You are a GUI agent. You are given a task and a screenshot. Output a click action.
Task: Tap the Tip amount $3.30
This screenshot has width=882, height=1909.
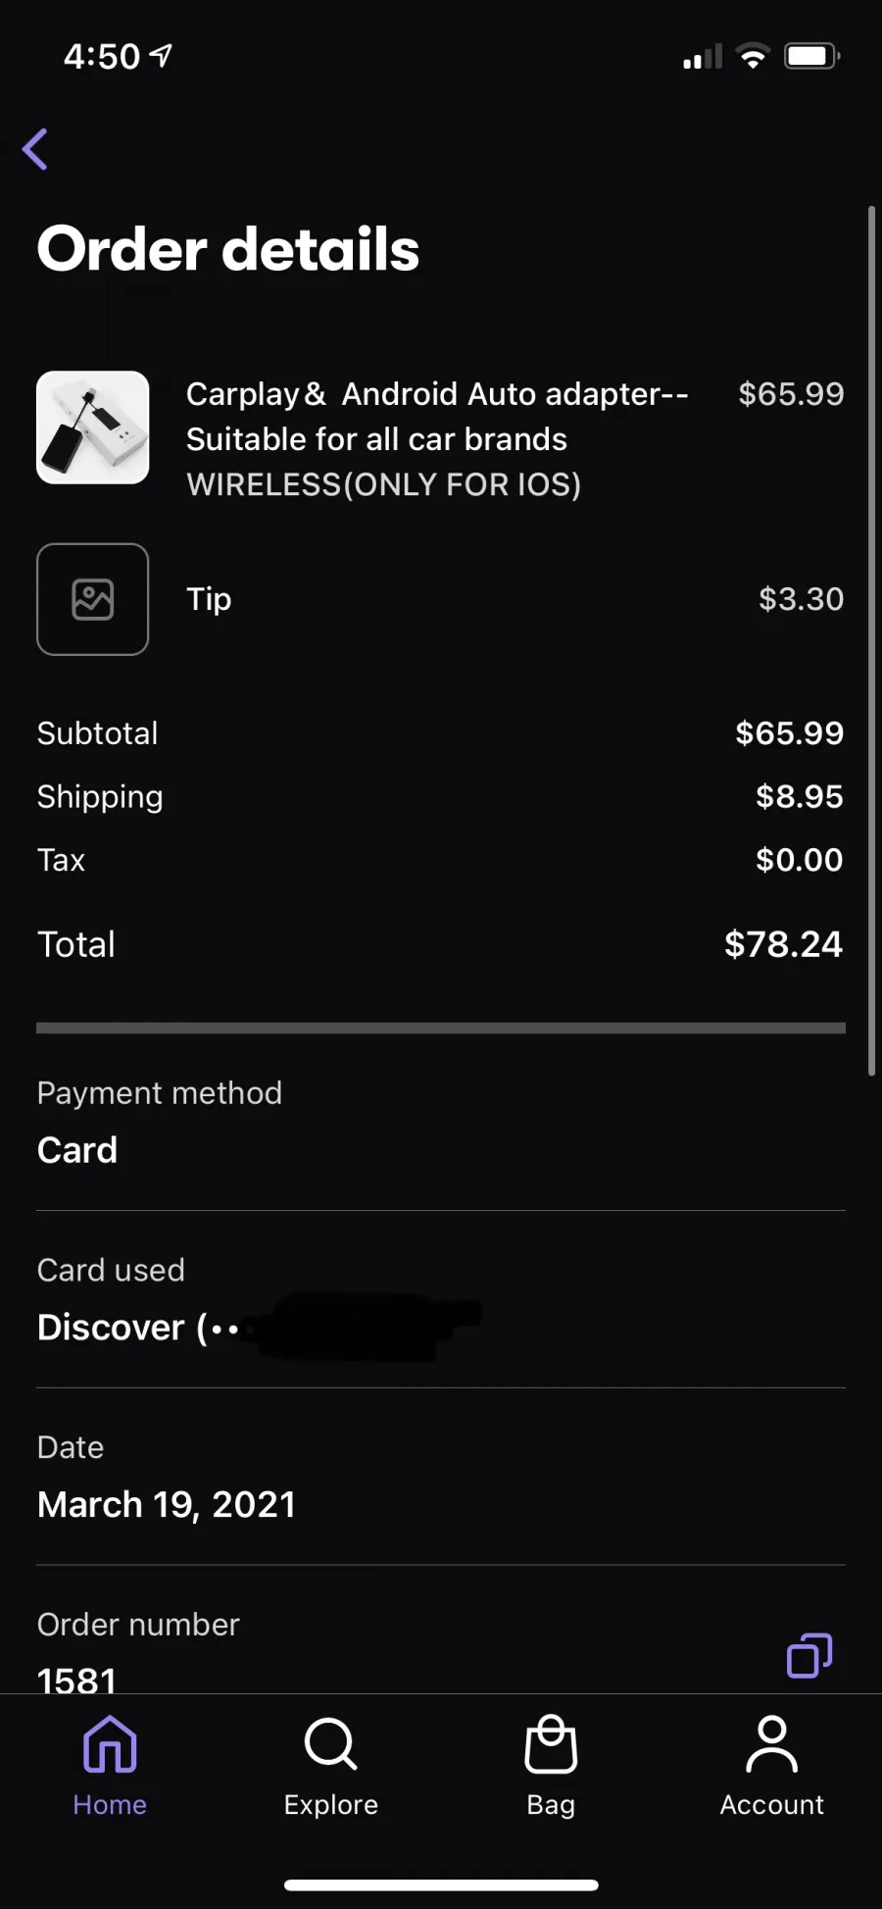pyautogui.click(x=801, y=599)
